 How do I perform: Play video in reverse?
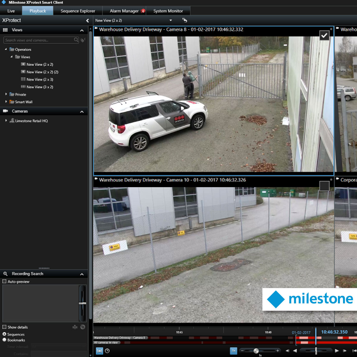pos(295,351)
